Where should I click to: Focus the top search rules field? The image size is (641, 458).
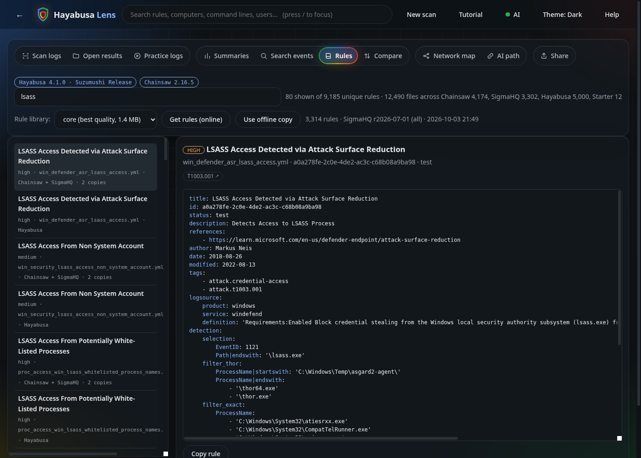pos(257,15)
